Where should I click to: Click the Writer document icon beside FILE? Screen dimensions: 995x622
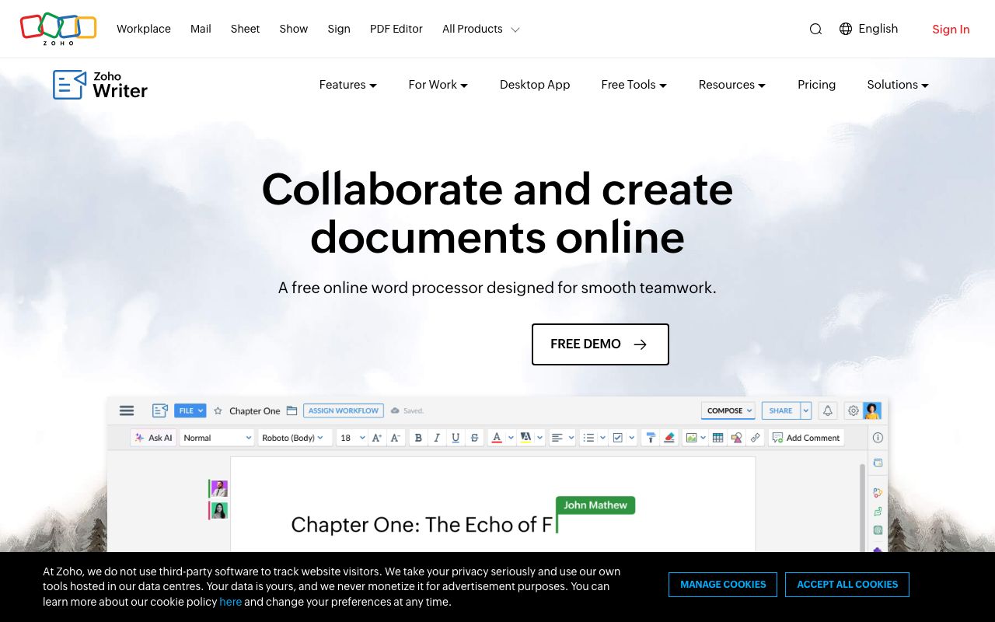[160, 411]
